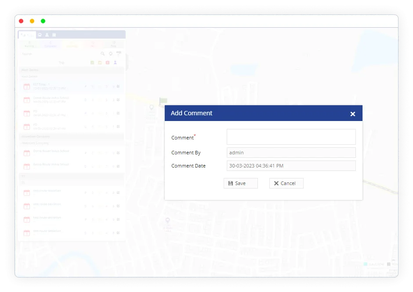The width and height of the screenshot is (413, 292).
Task: Click the calendar icon for EST Time trip
Action: click(x=26, y=86)
